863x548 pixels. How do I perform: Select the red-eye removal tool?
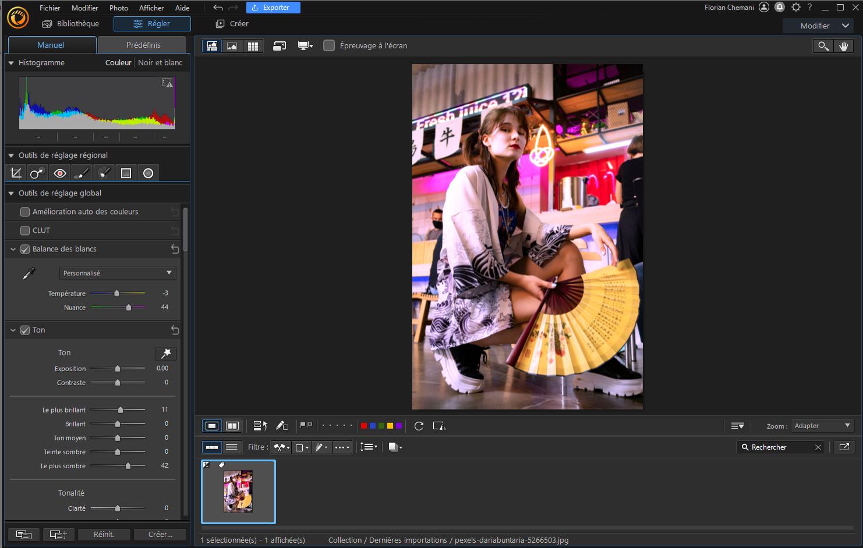(59, 172)
